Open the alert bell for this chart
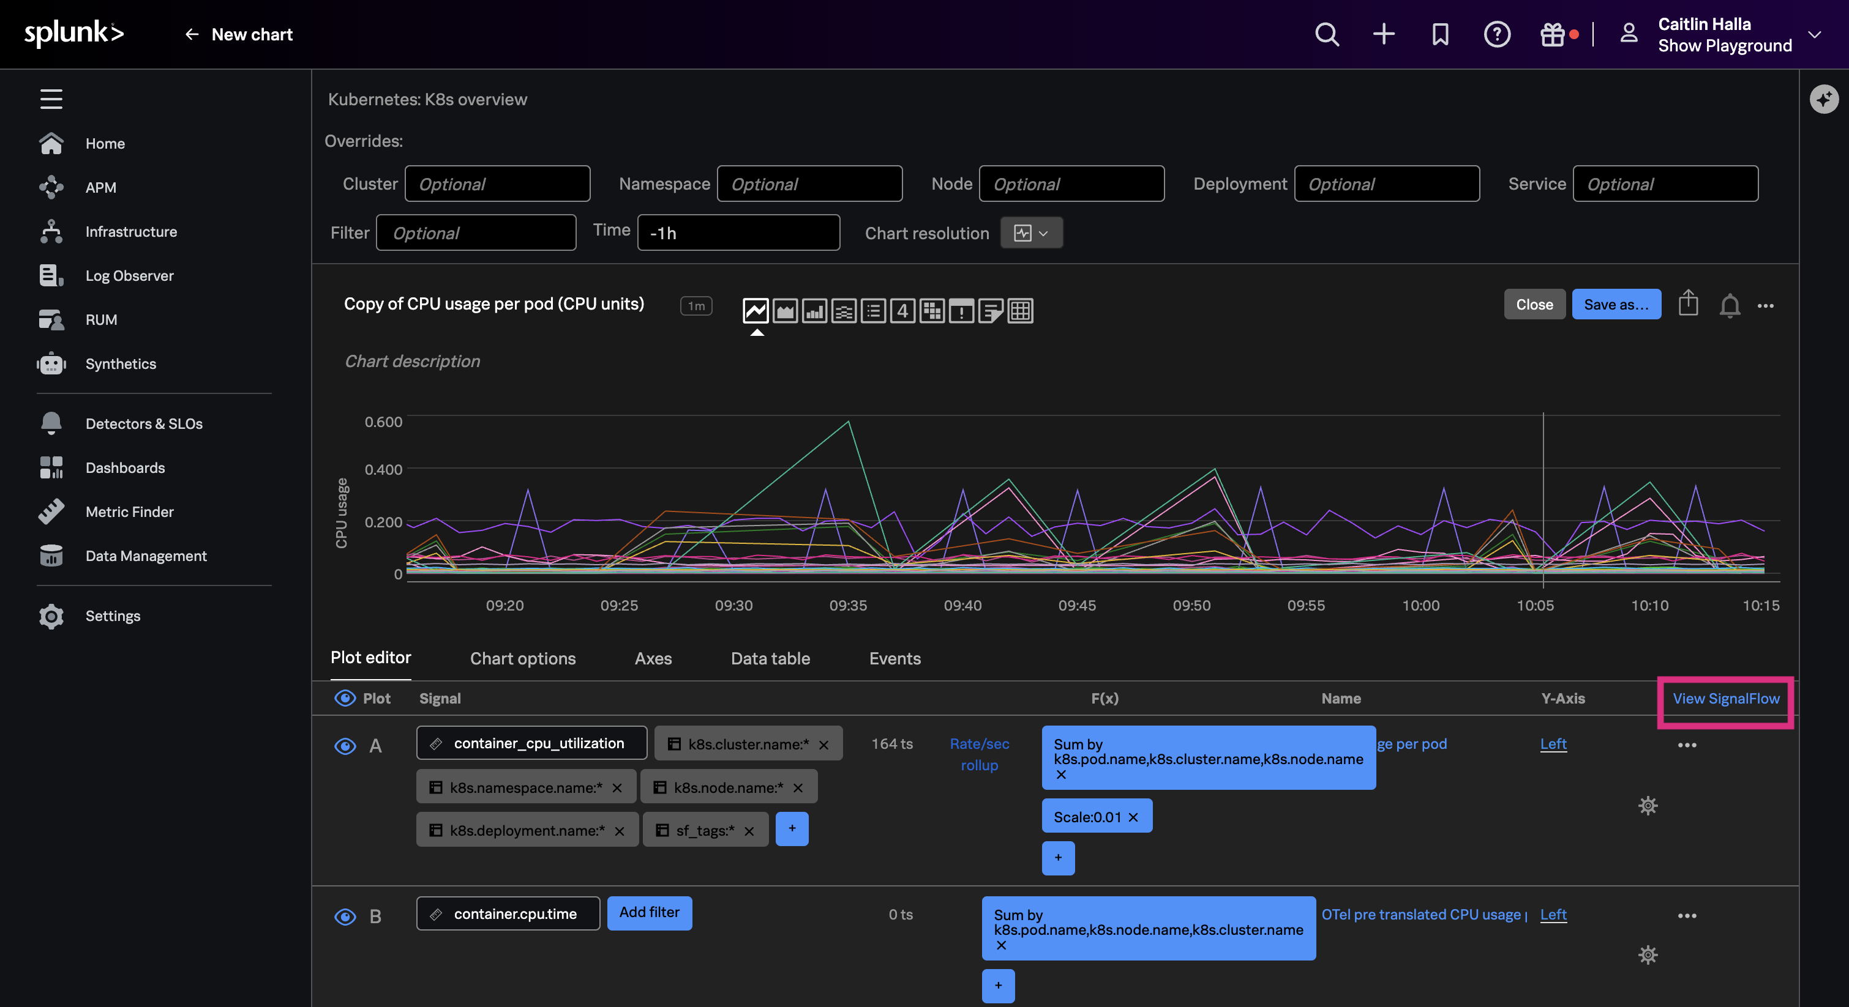1849x1007 pixels. [x=1731, y=304]
